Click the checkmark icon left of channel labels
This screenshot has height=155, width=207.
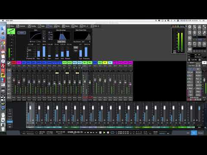click(9, 63)
